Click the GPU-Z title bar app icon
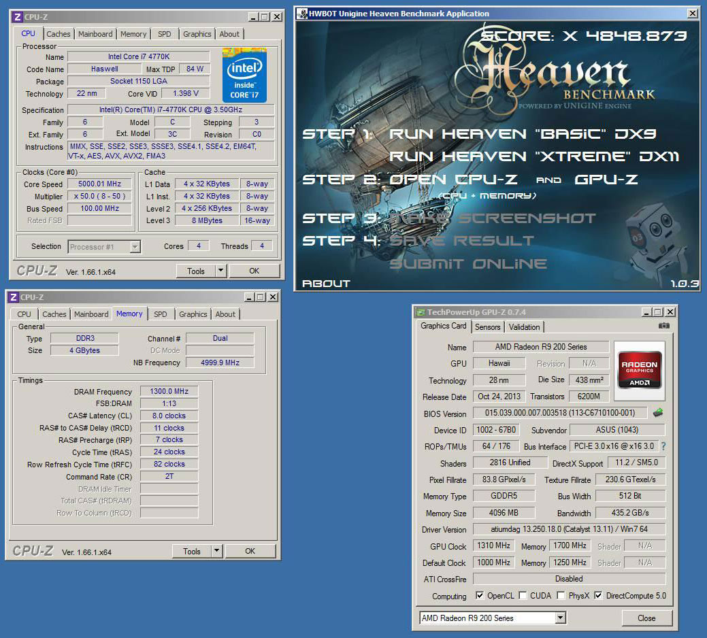707x638 pixels. pyautogui.click(x=421, y=312)
